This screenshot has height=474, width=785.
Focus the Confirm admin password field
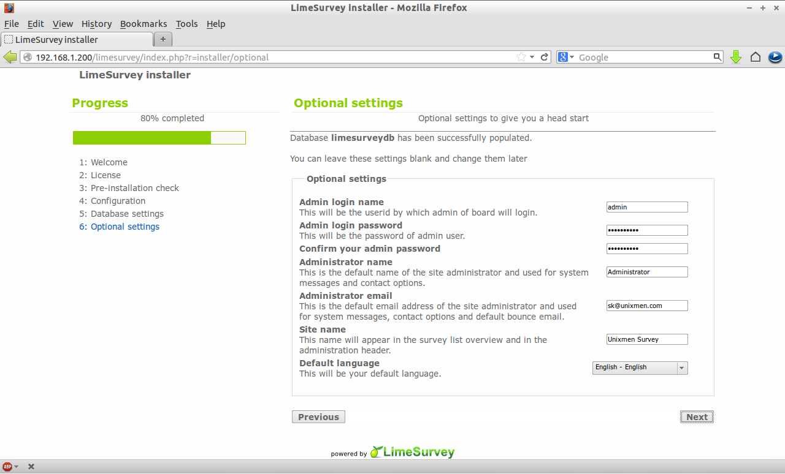coord(647,249)
